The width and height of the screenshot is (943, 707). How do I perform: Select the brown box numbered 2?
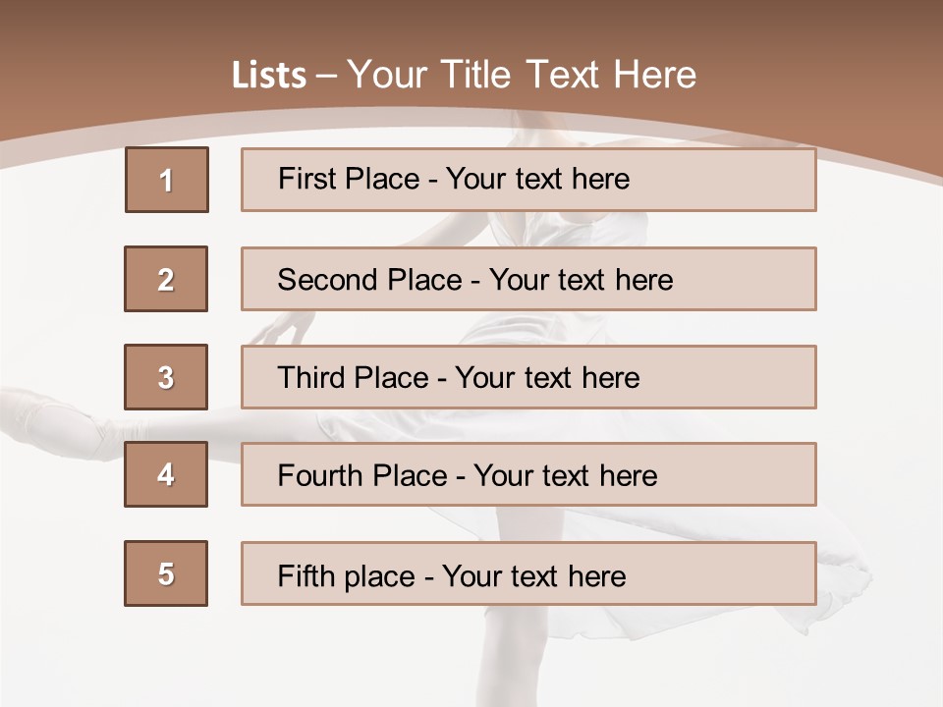[166, 279]
